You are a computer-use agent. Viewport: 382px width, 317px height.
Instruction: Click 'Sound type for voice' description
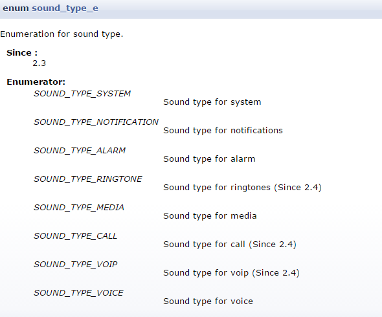click(x=208, y=301)
